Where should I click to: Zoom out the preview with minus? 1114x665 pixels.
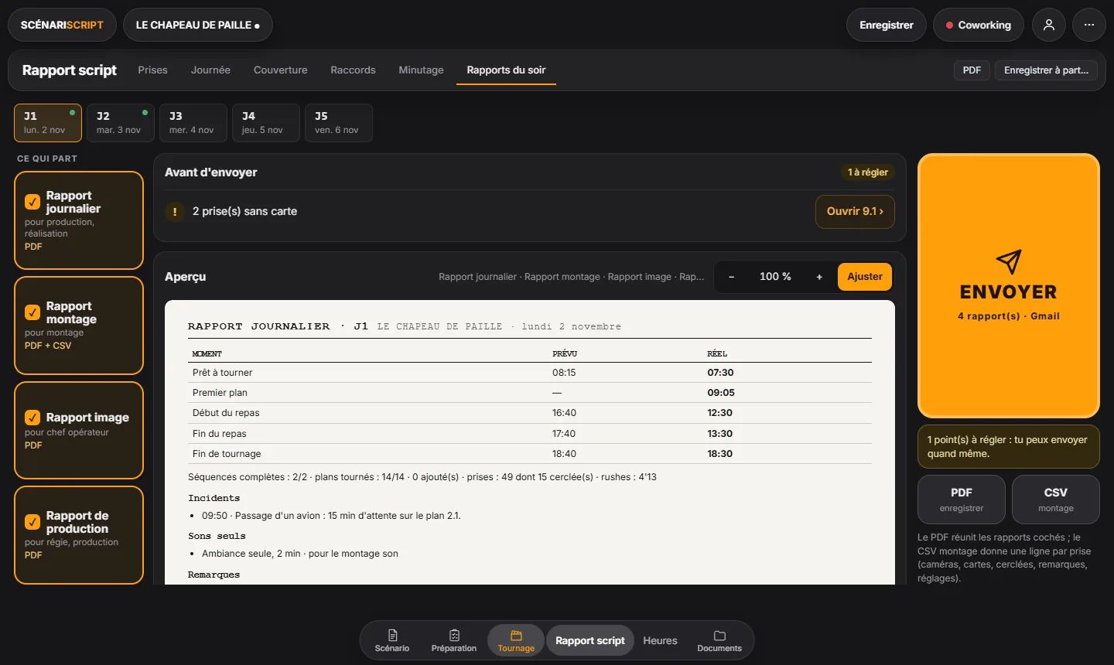click(x=731, y=277)
